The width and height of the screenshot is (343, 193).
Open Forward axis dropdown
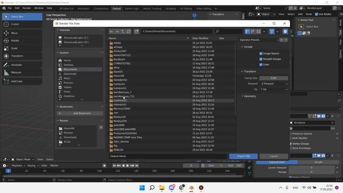pyautogui.click(x=274, y=84)
